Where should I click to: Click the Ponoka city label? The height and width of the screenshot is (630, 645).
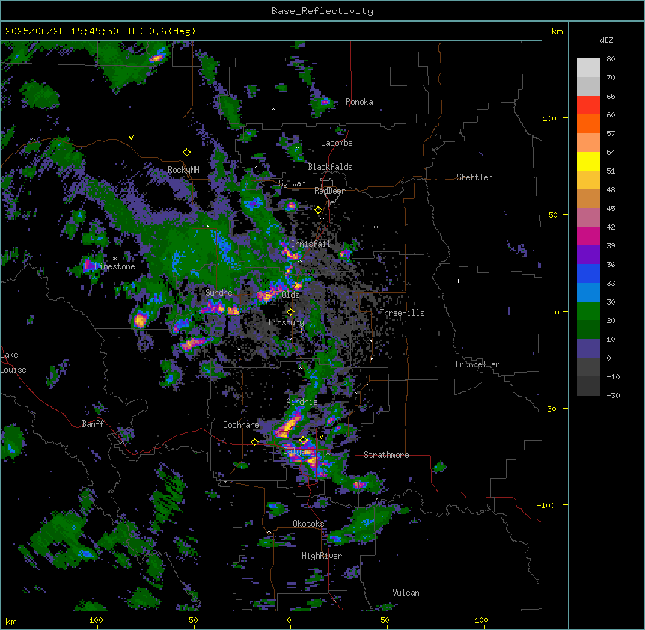359,102
